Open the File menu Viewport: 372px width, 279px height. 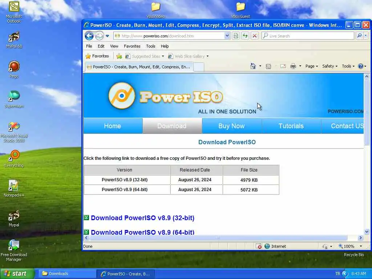coord(89,46)
